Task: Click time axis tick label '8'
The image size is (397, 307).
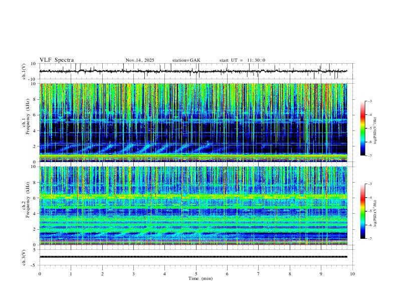Action: tap(290, 274)
